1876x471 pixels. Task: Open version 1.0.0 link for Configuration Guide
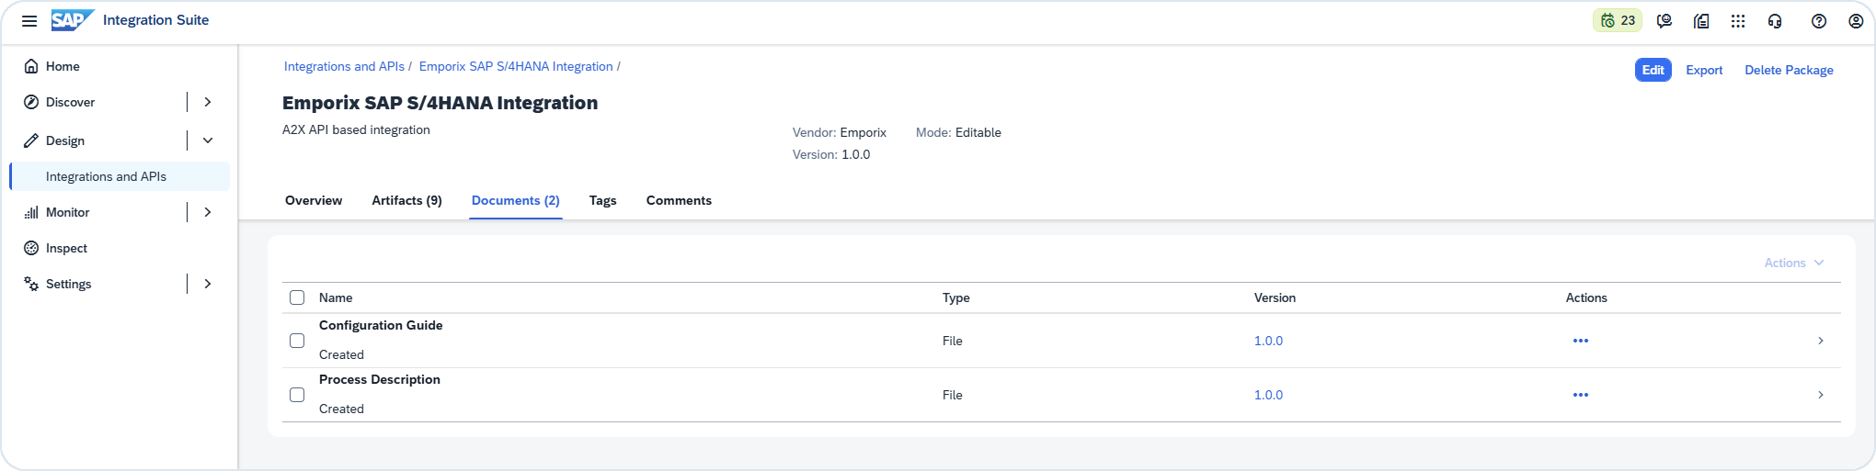[1268, 341]
